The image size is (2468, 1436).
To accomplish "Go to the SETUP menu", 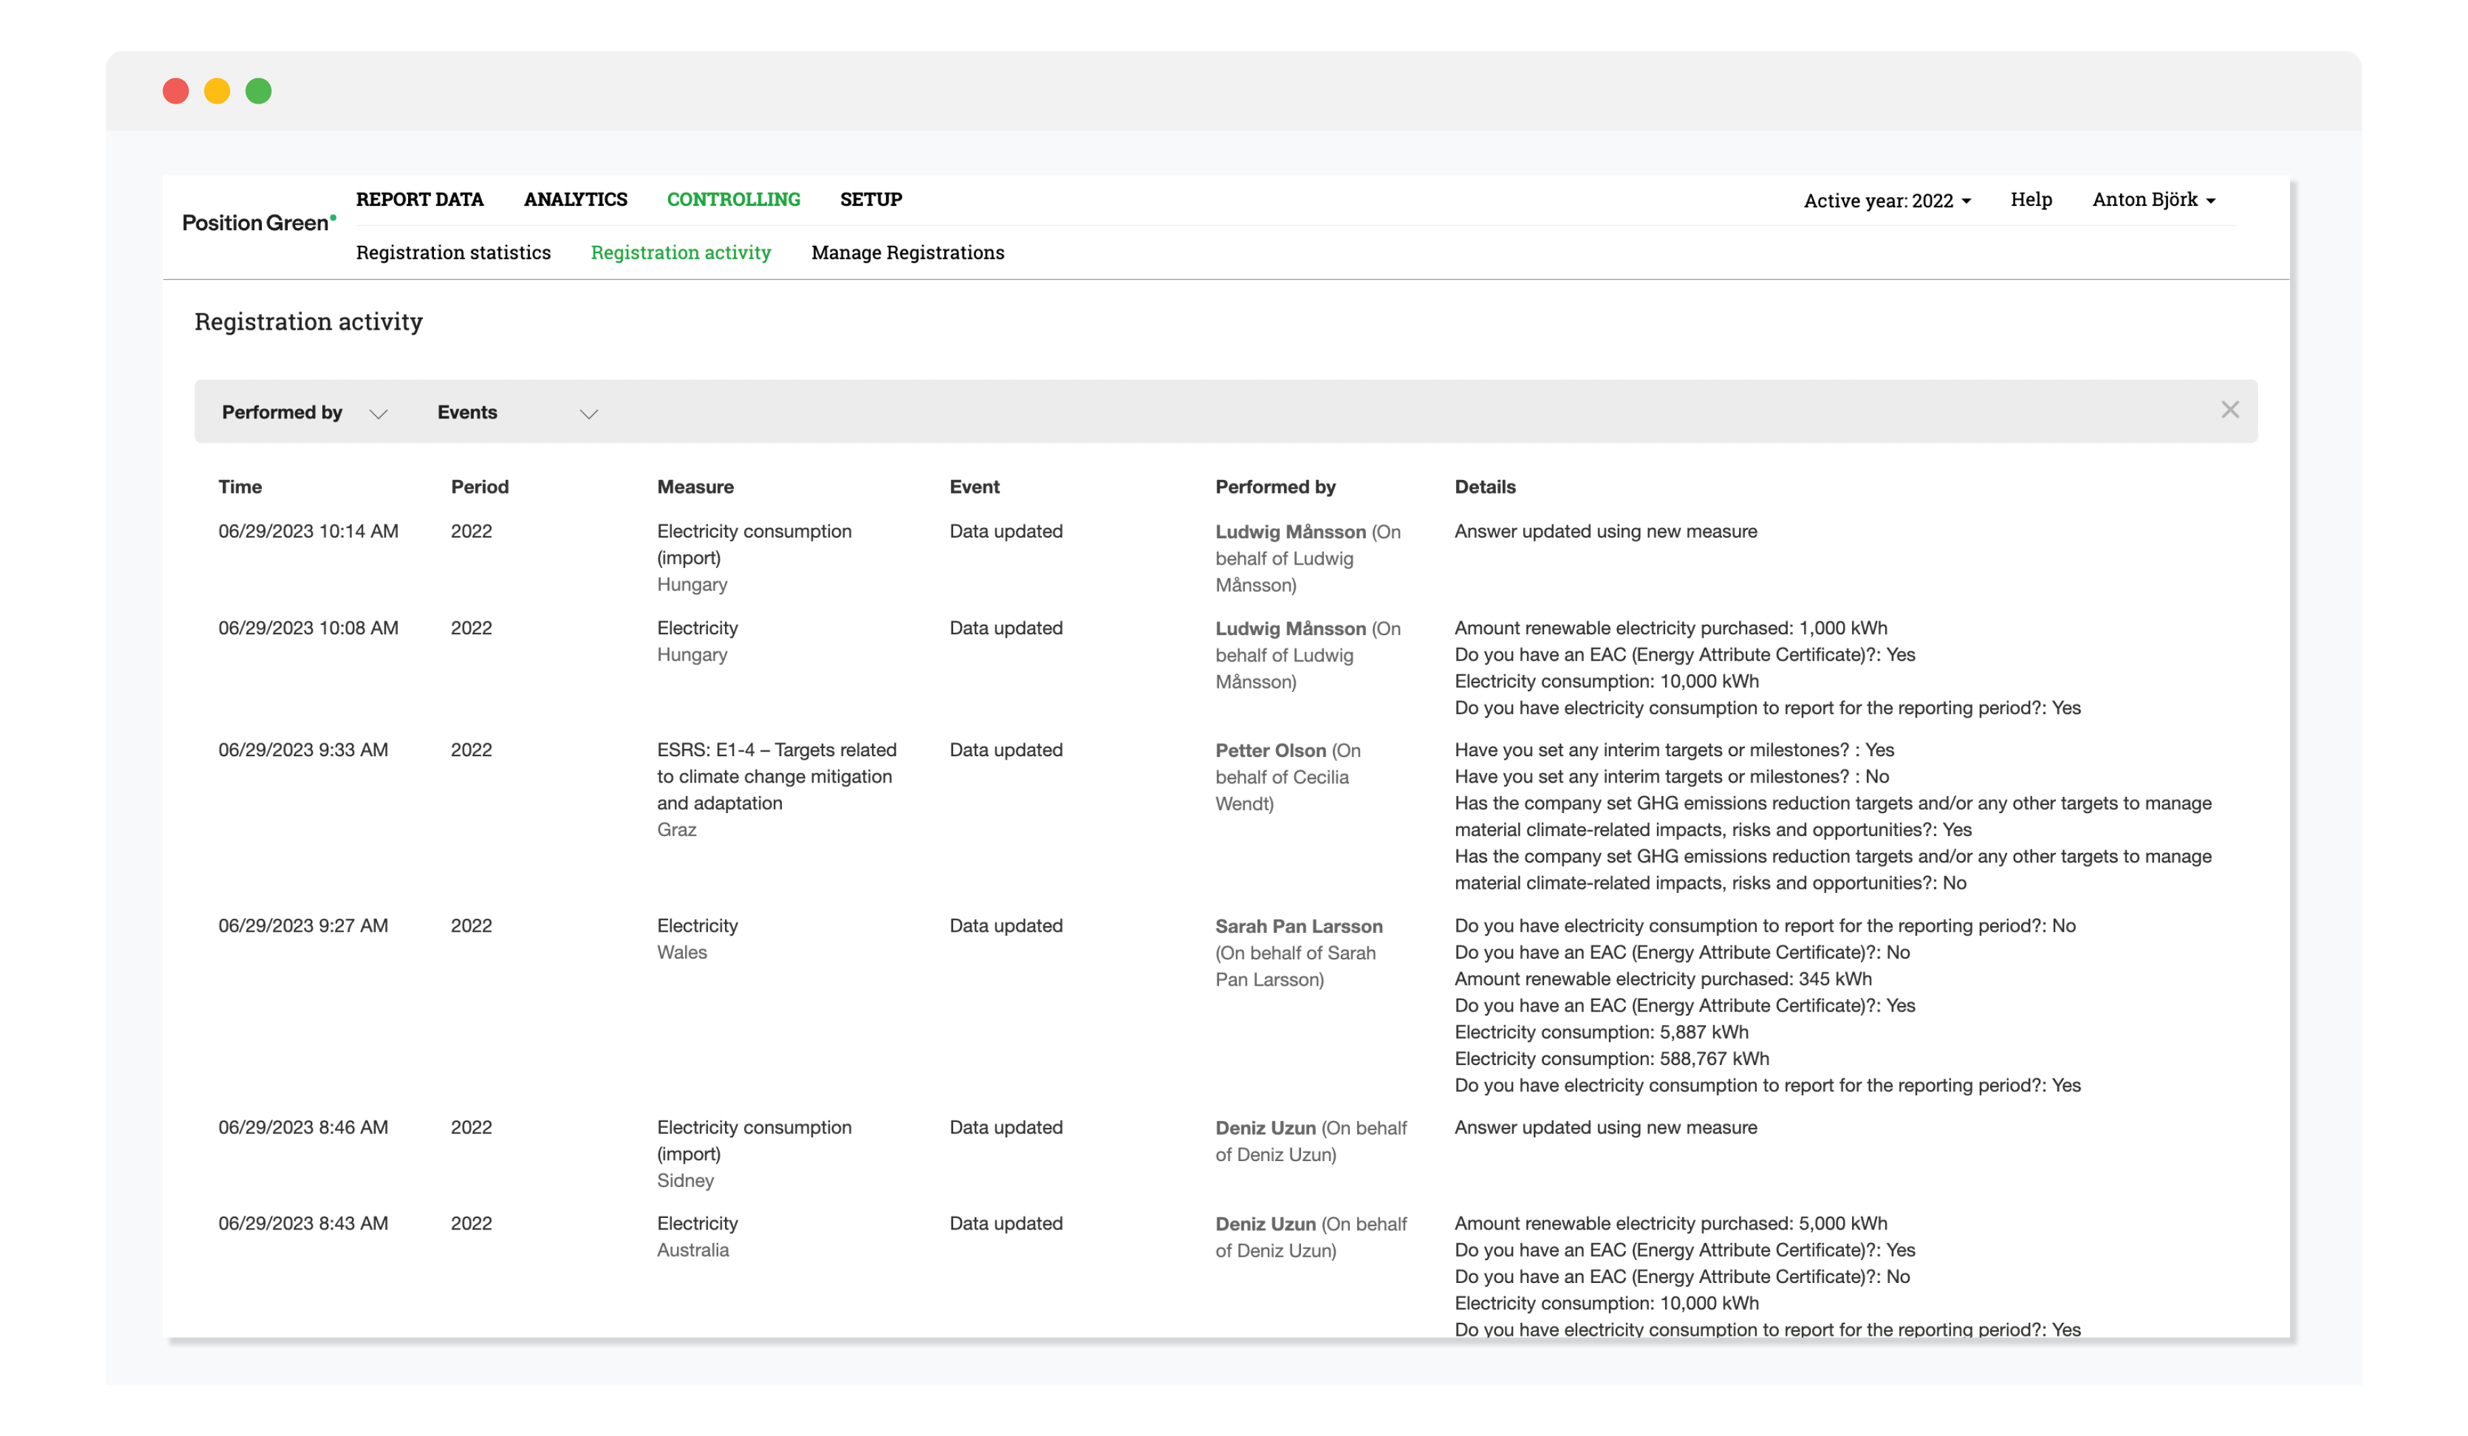I will point(871,199).
